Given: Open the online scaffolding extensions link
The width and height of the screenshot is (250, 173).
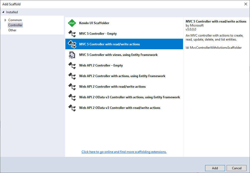Looking at the screenshot, I should (124, 152).
